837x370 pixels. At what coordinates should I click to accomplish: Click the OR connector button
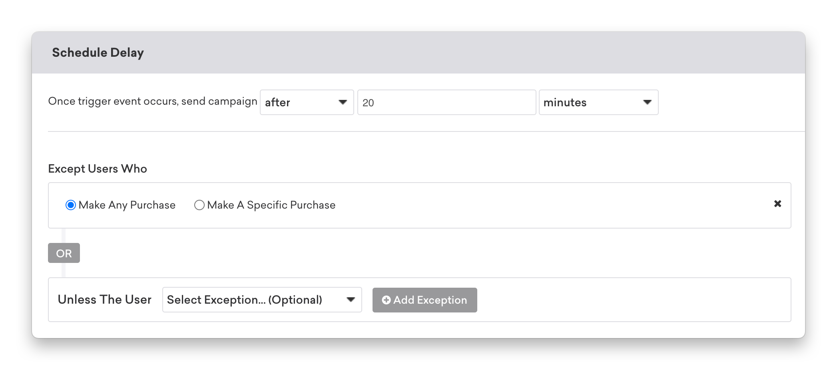coord(64,253)
